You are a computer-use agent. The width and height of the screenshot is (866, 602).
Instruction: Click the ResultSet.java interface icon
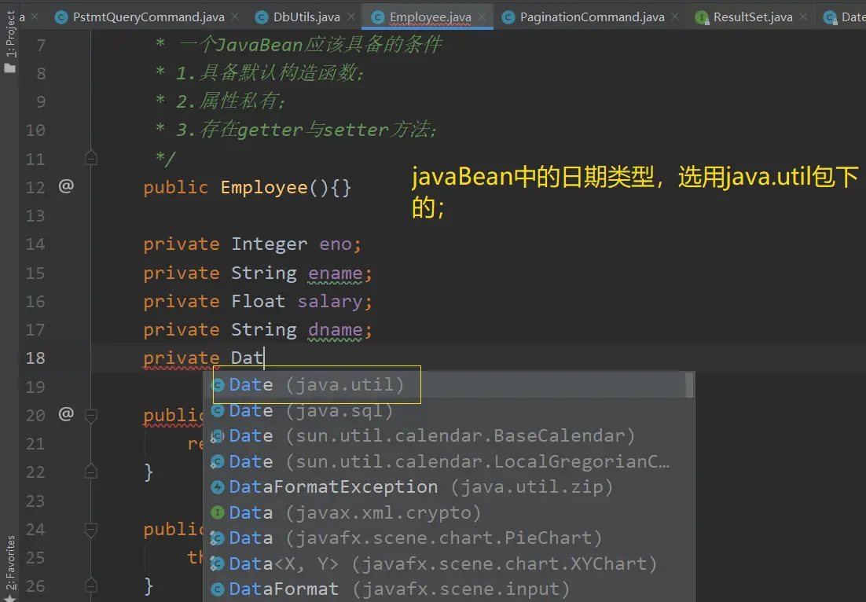point(702,17)
